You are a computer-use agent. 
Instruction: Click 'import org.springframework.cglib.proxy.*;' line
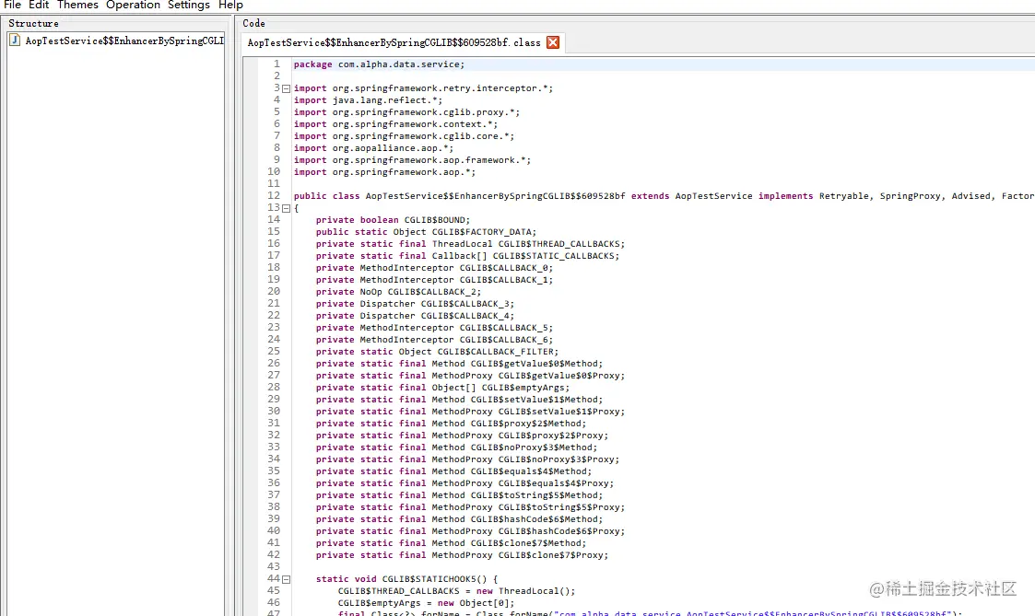(x=406, y=112)
